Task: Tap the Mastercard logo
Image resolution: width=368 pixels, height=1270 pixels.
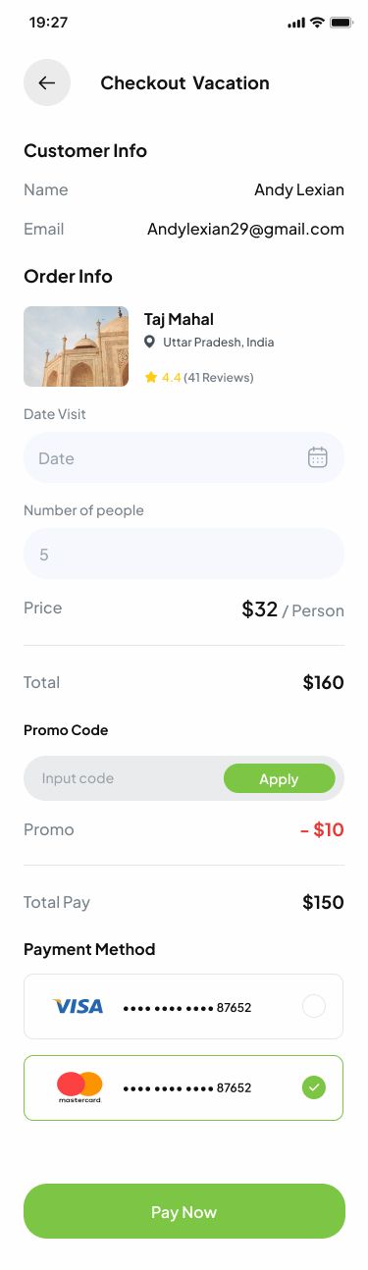Action: (x=79, y=1086)
